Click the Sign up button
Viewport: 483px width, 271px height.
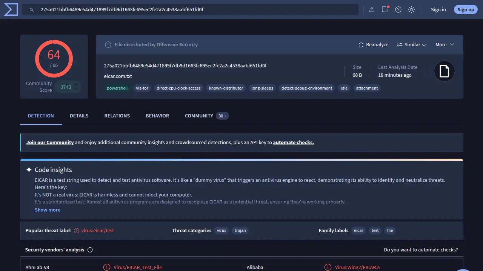pos(466,10)
